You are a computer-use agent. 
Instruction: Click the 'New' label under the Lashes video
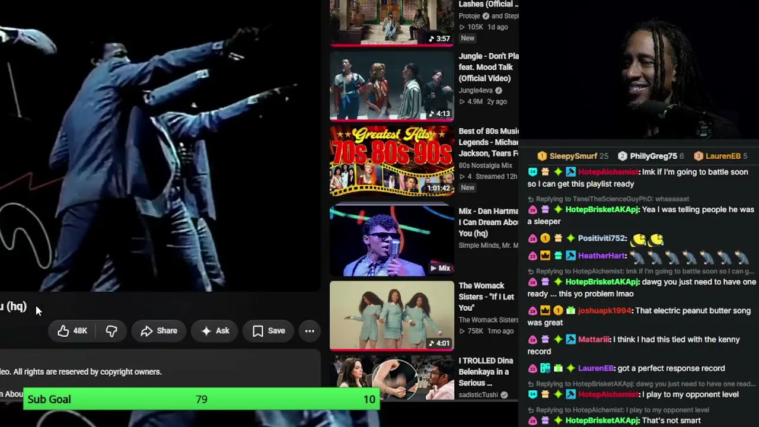click(x=468, y=38)
